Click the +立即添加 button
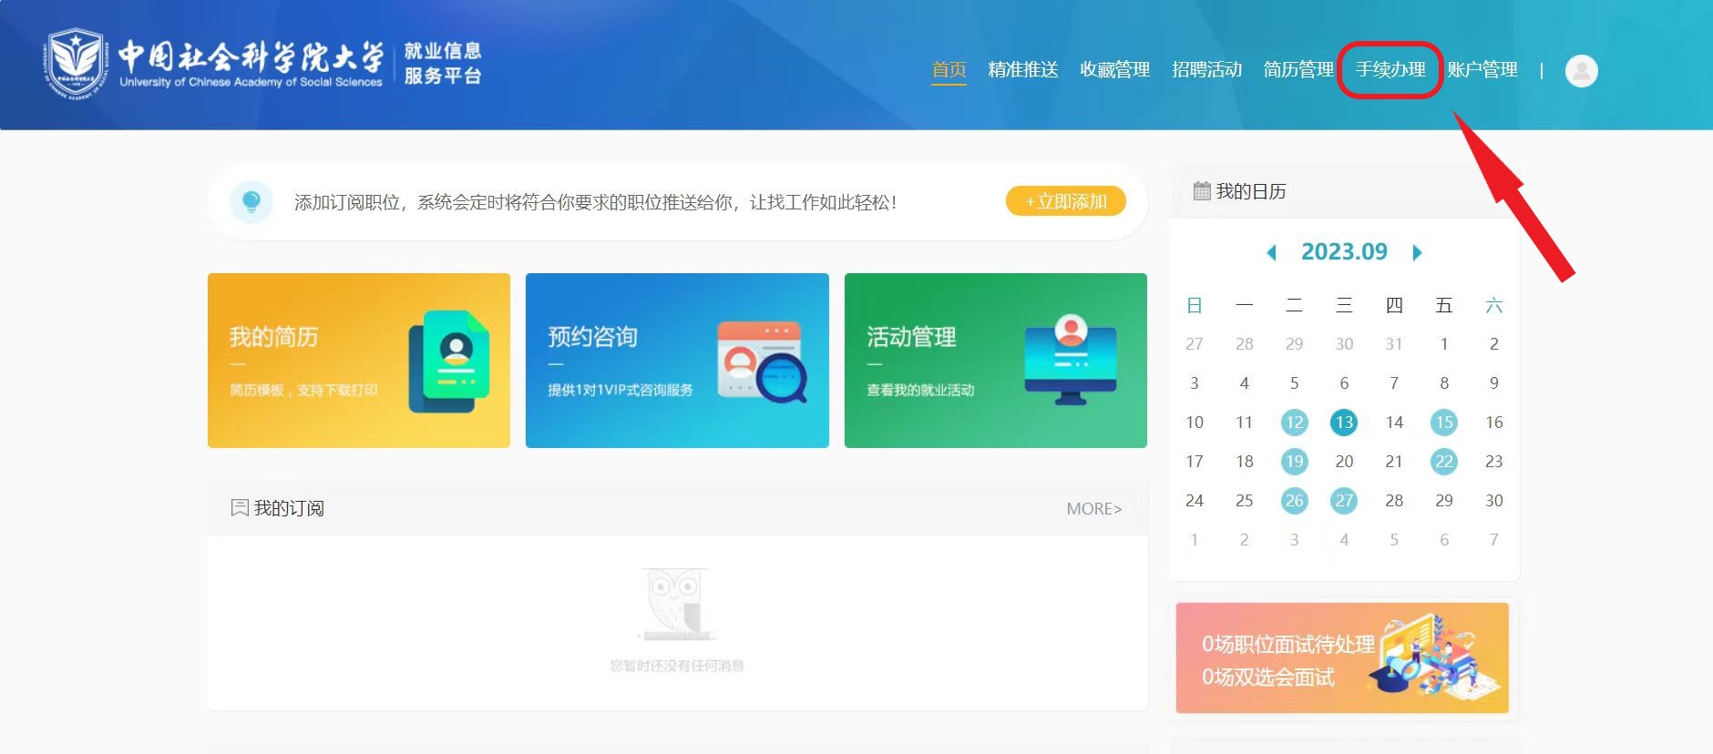Screen dimensions: 1713x754 click(1065, 201)
